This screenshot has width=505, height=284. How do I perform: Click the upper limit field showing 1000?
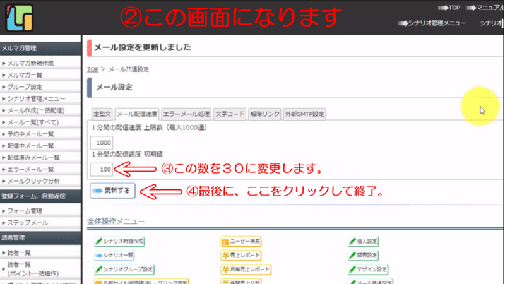102,143
